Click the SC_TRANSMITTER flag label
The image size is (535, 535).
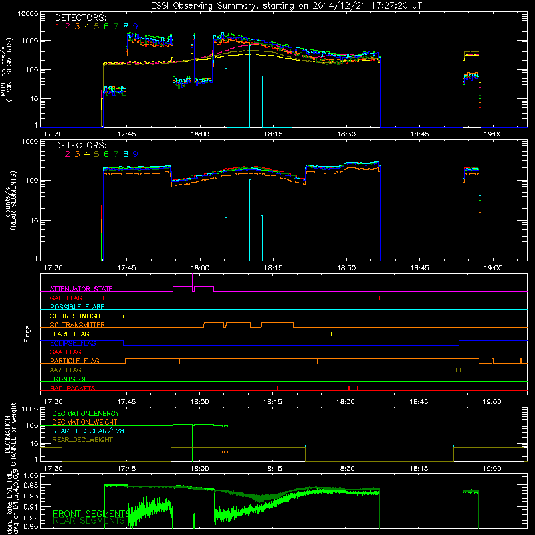click(78, 325)
